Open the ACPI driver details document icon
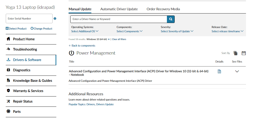 219,71
